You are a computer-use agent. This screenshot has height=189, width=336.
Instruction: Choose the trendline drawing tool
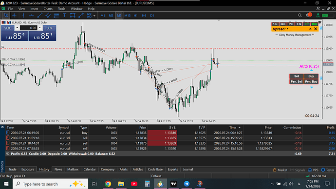tap(39, 16)
